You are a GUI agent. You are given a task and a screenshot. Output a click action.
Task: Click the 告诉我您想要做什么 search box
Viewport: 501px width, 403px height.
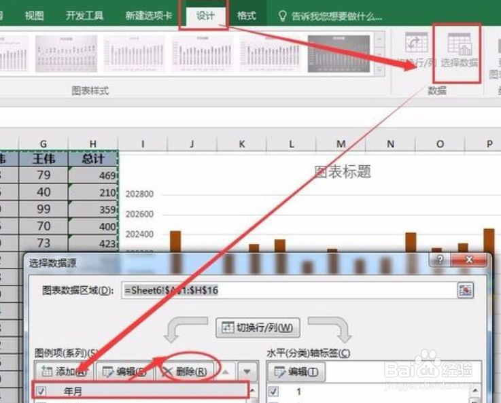tap(336, 16)
